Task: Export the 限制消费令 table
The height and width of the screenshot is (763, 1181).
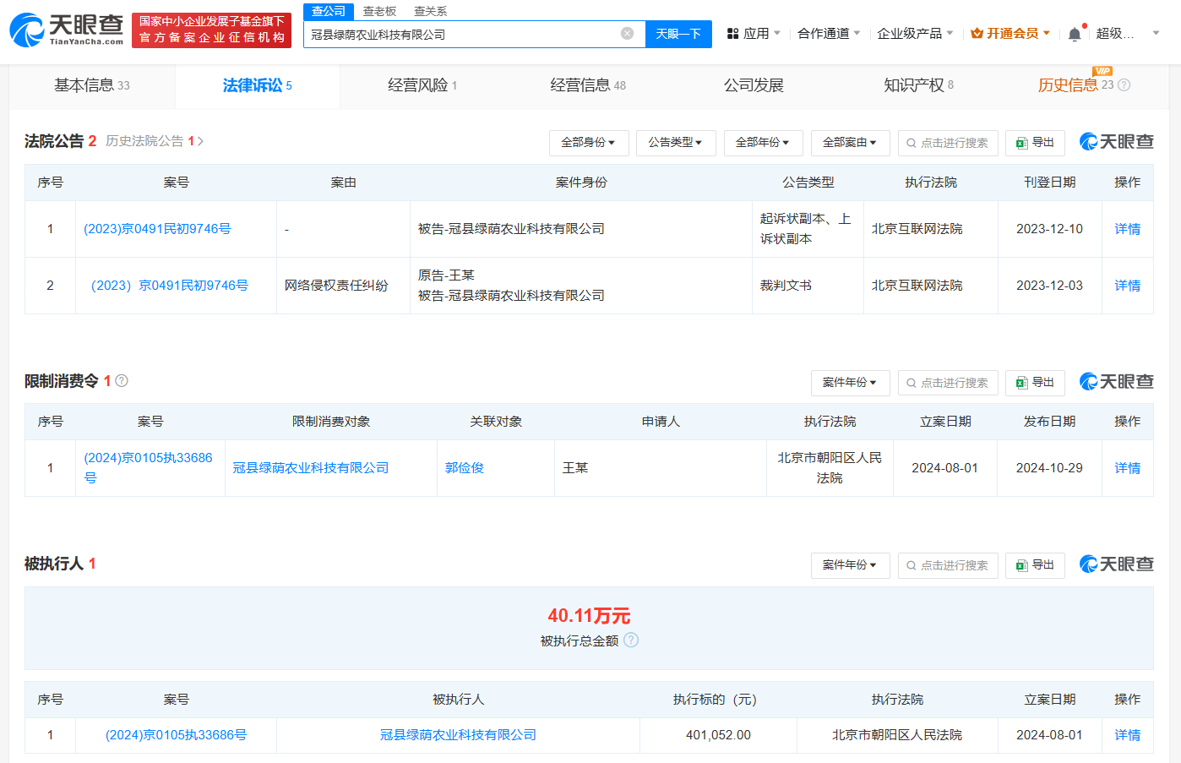Action: tap(1035, 383)
